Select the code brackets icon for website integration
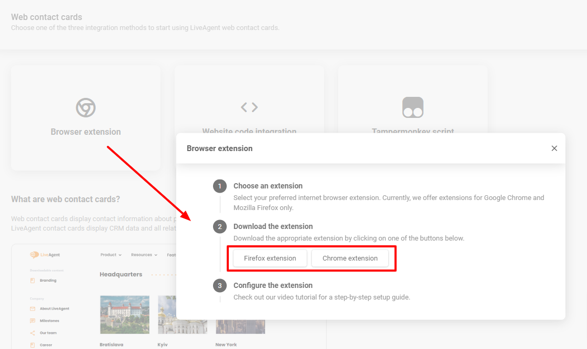This screenshot has width=587, height=349. (x=249, y=107)
